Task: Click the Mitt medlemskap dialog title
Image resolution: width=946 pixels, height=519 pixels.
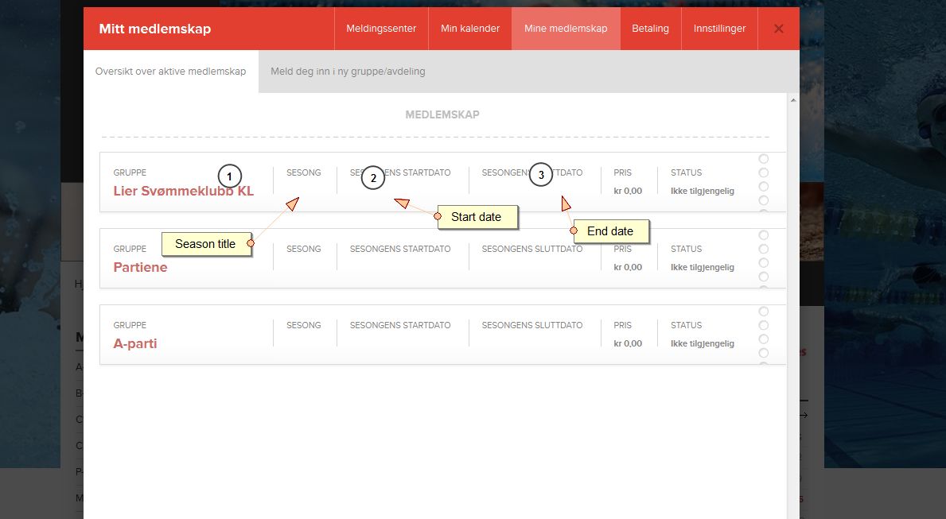Action: click(155, 29)
